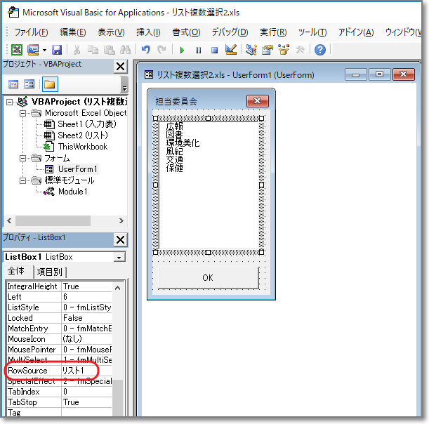Toggle Design Mode icon in the toolbar
The image size is (429, 424).
click(x=230, y=50)
